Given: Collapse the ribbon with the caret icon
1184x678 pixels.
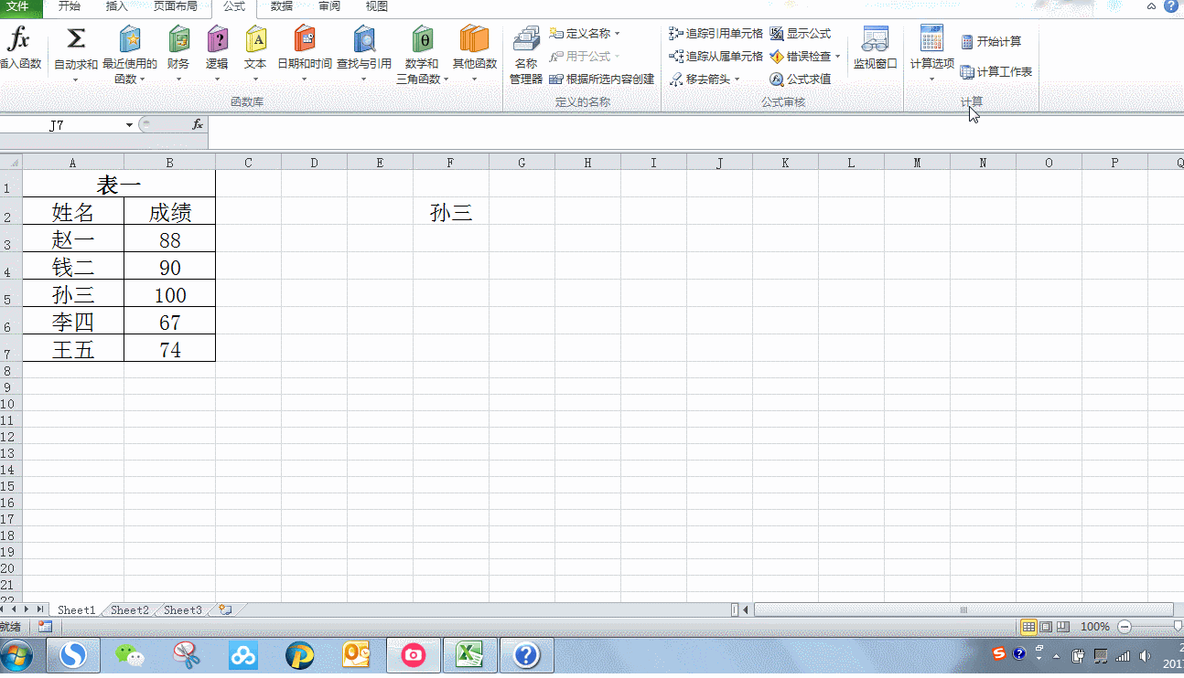Looking at the screenshot, I should click(1152, 6).
